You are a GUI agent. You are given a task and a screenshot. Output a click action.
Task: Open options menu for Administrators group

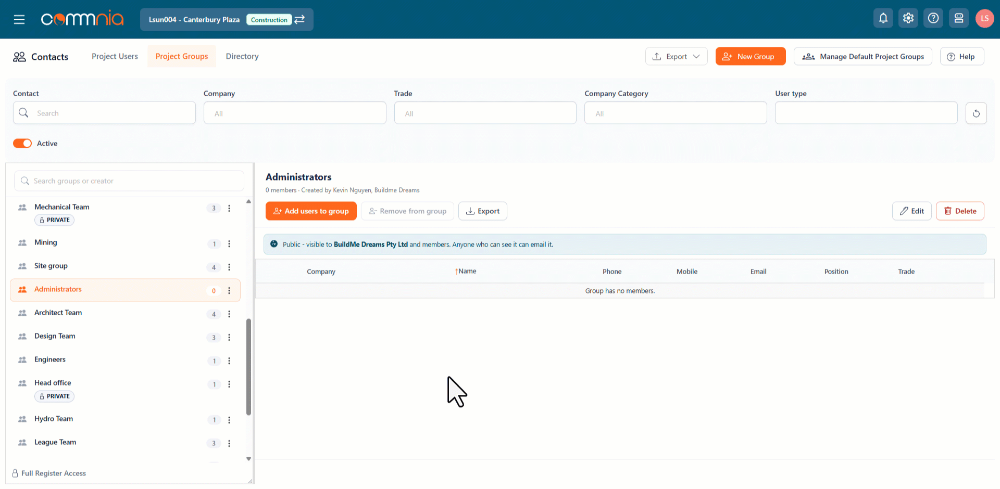[229, 291]
